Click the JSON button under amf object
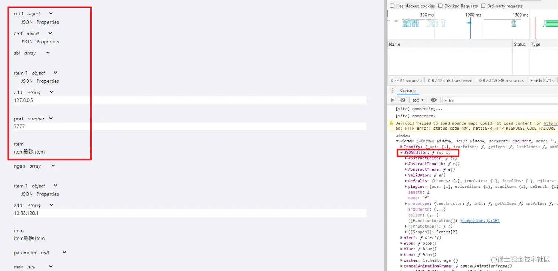Image resolution: width=558 pixels, height=271 pixels. coord(27,42)
